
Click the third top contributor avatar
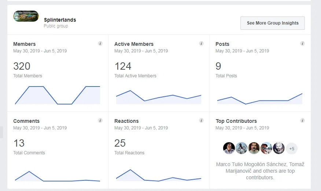click(254, 148)
